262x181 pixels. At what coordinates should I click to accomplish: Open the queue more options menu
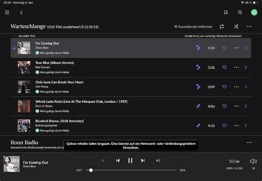click(249, 26)
